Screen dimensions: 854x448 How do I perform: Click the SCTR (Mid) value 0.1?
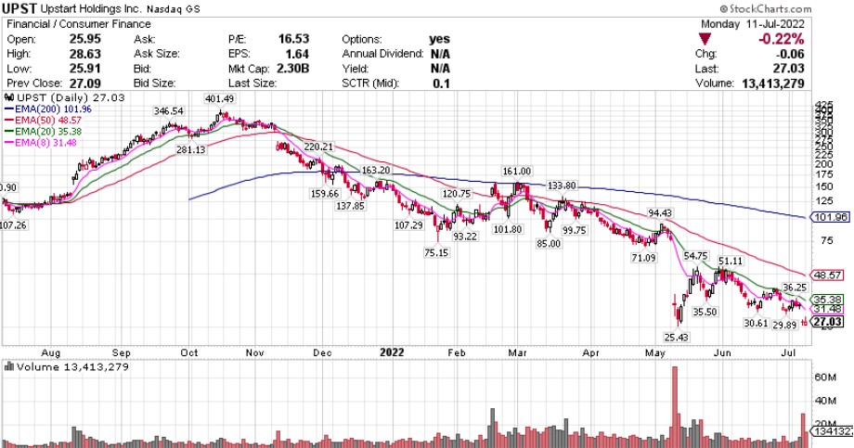442,83
